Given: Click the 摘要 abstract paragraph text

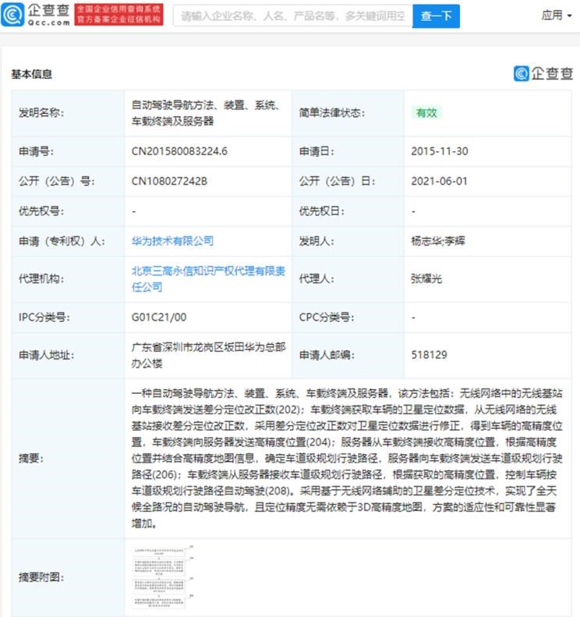Looking at the screenshot, I should click(347, 458).
